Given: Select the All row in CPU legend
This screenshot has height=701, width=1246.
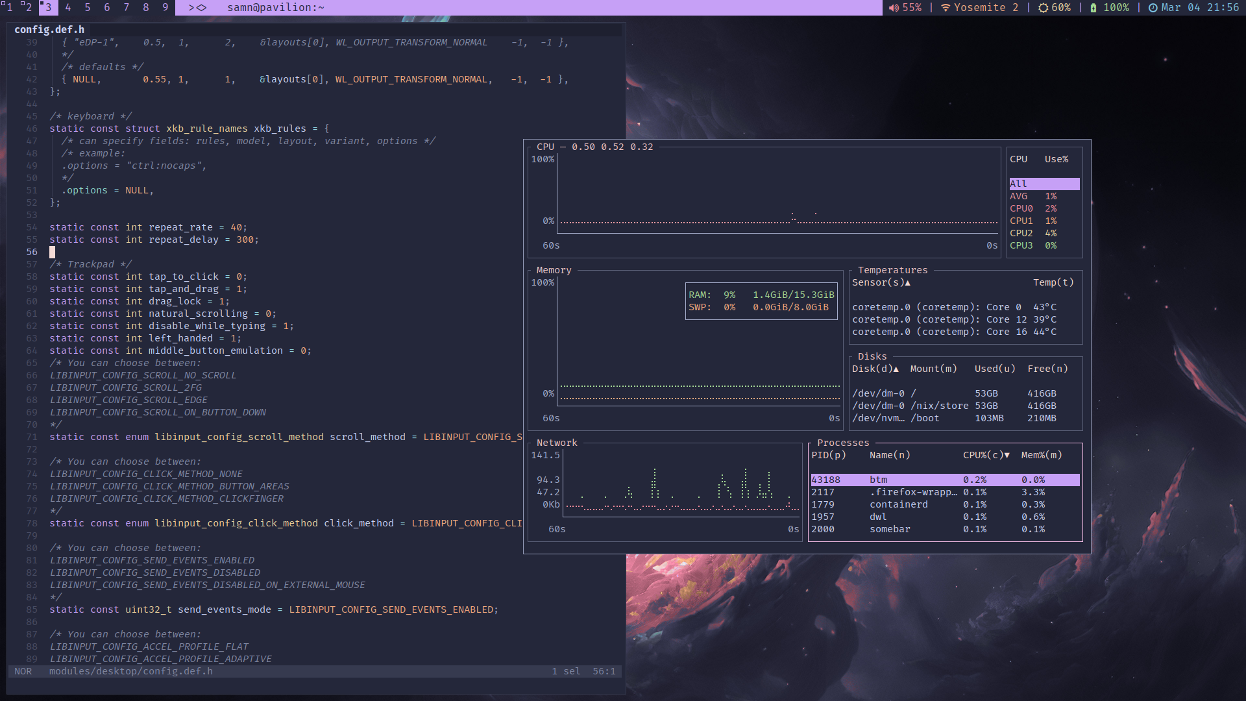Looking at the screenshot, I should point(1044,184).
